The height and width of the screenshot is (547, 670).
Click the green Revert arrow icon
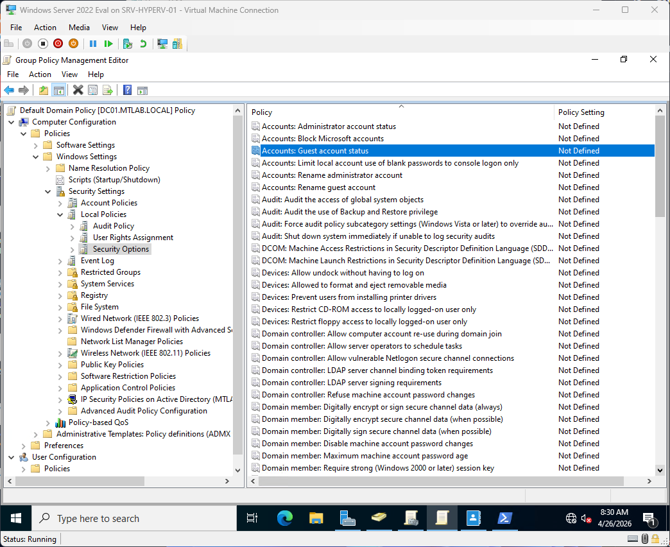tap(143, 44)
